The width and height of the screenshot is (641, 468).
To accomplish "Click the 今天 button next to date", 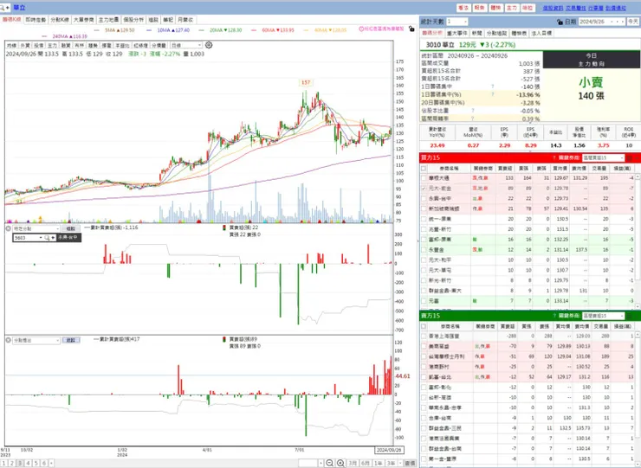I will pyautogui.click(x=633, y=22).
